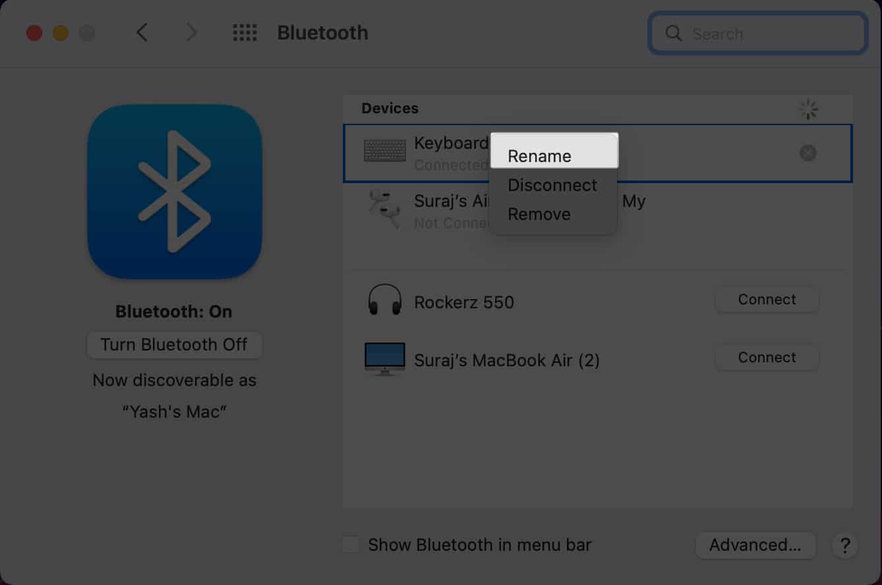Remove Keyboard with the x icon
This screenshot has width=882, height=585.
[808, 153]
